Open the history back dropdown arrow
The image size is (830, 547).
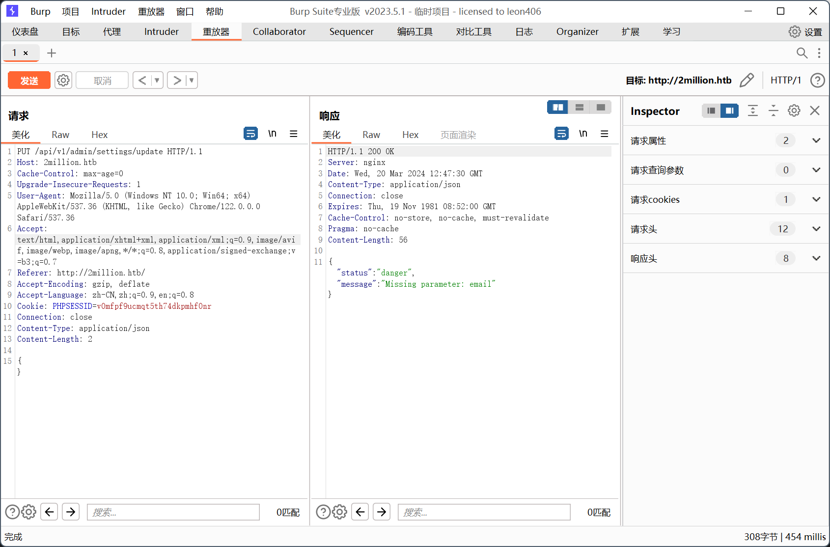click(x=157, y=80)
